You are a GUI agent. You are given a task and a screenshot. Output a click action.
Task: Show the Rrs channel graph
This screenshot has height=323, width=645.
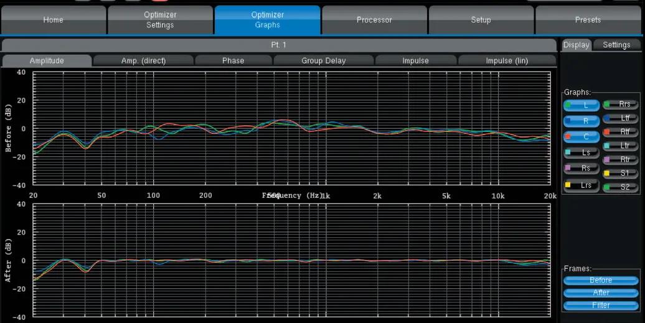pos(620,105)
